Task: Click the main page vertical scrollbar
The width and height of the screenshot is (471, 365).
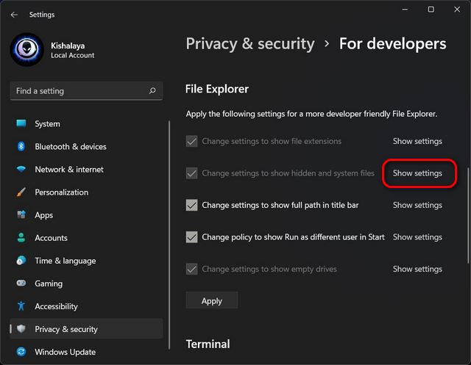Action: 468,215
